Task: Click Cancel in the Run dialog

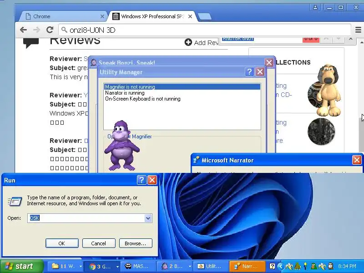Action: pyautogui.click(x=98, y=243)
